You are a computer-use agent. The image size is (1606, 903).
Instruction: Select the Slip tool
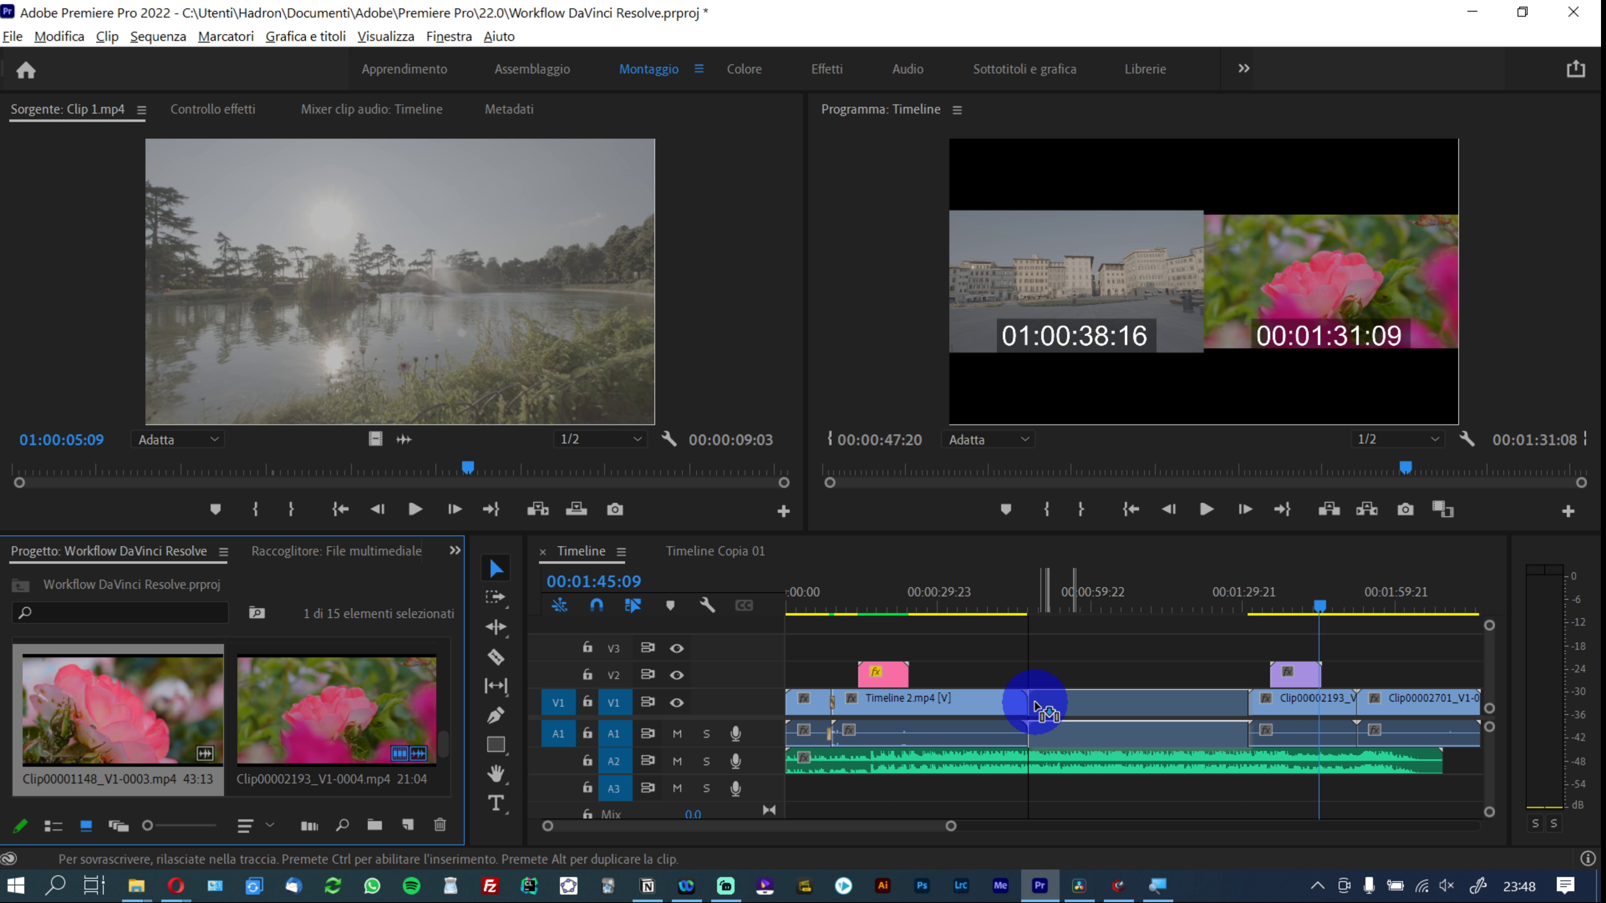(496, 686)
